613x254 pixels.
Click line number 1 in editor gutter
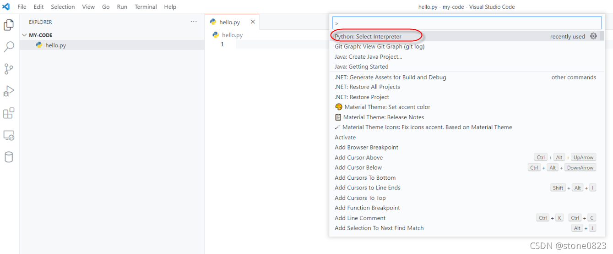(222, 44)
